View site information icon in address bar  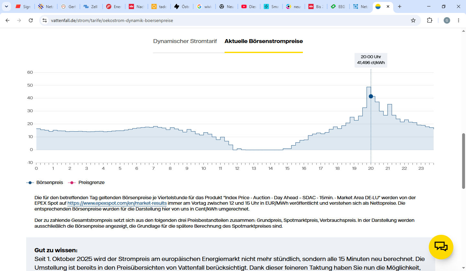(45, 20)
